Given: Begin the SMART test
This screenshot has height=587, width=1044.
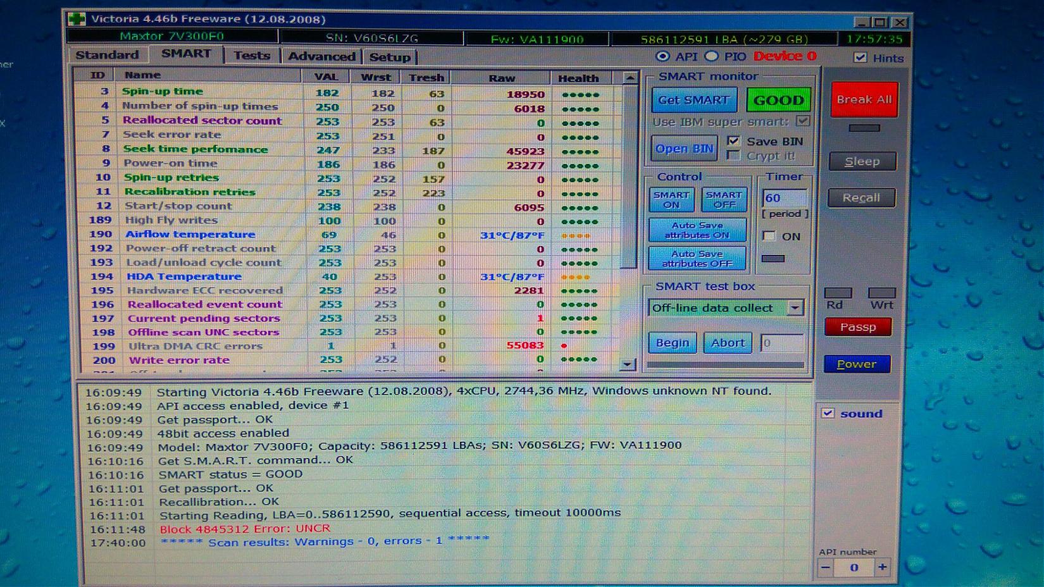Looking at the screenshot, I should pyautogui.click(x=672, y=343).
